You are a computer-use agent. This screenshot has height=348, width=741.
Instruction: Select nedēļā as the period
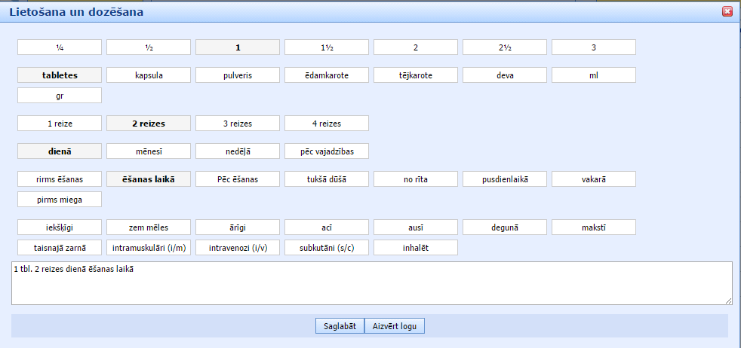[x=238, y=151]
